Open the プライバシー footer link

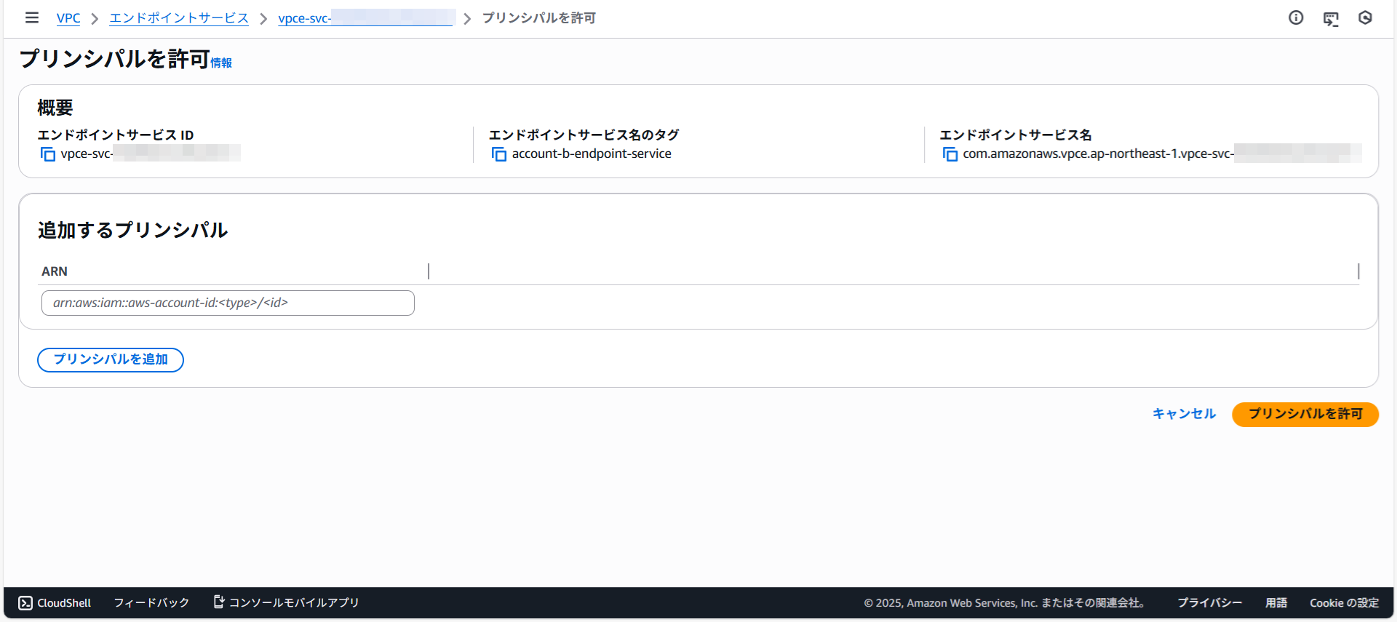tap(1209, 602)
